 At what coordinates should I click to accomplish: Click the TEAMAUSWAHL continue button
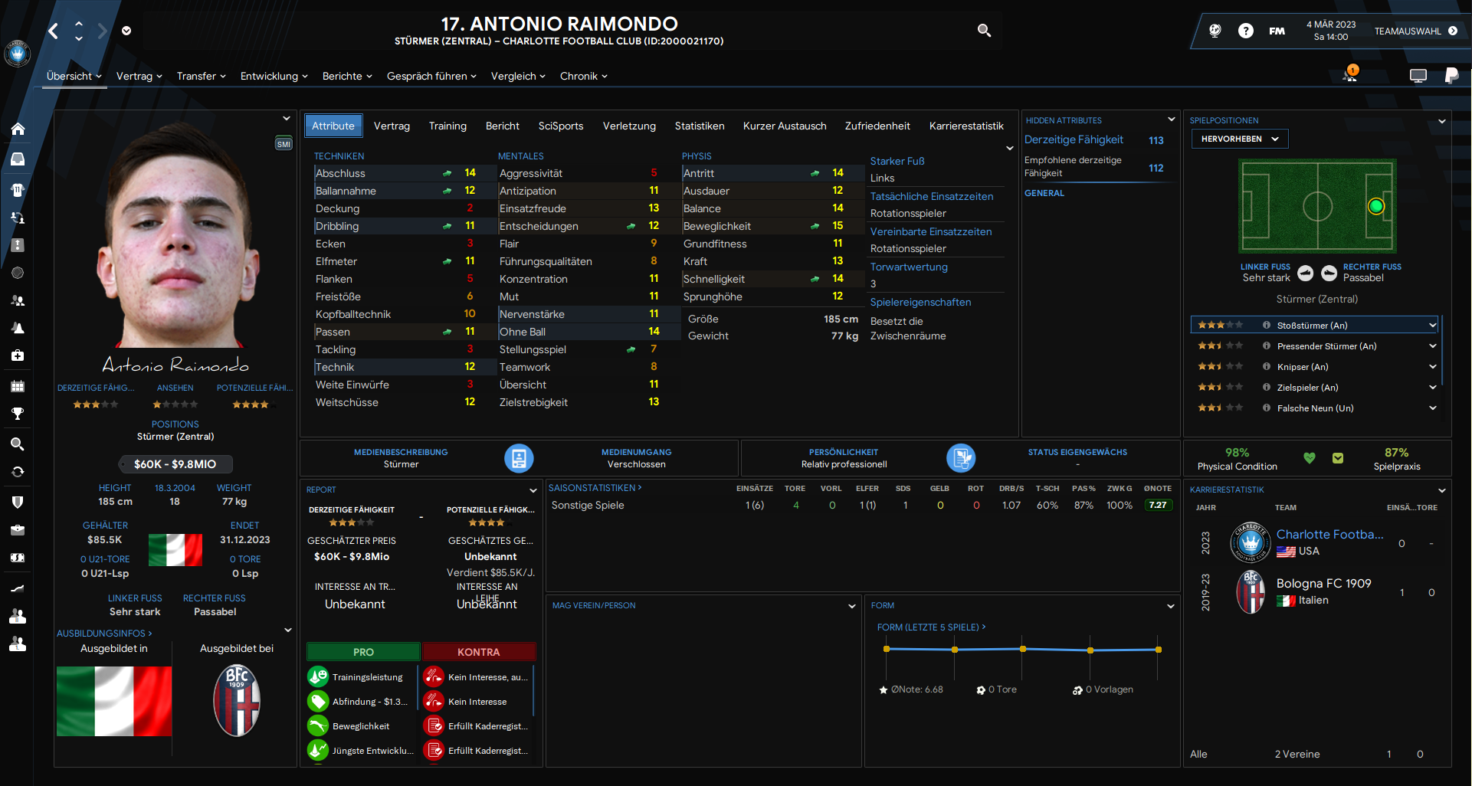(x=1416, y=31)
